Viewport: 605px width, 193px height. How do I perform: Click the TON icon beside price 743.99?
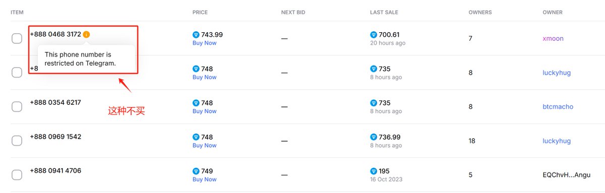click(196, 35)
